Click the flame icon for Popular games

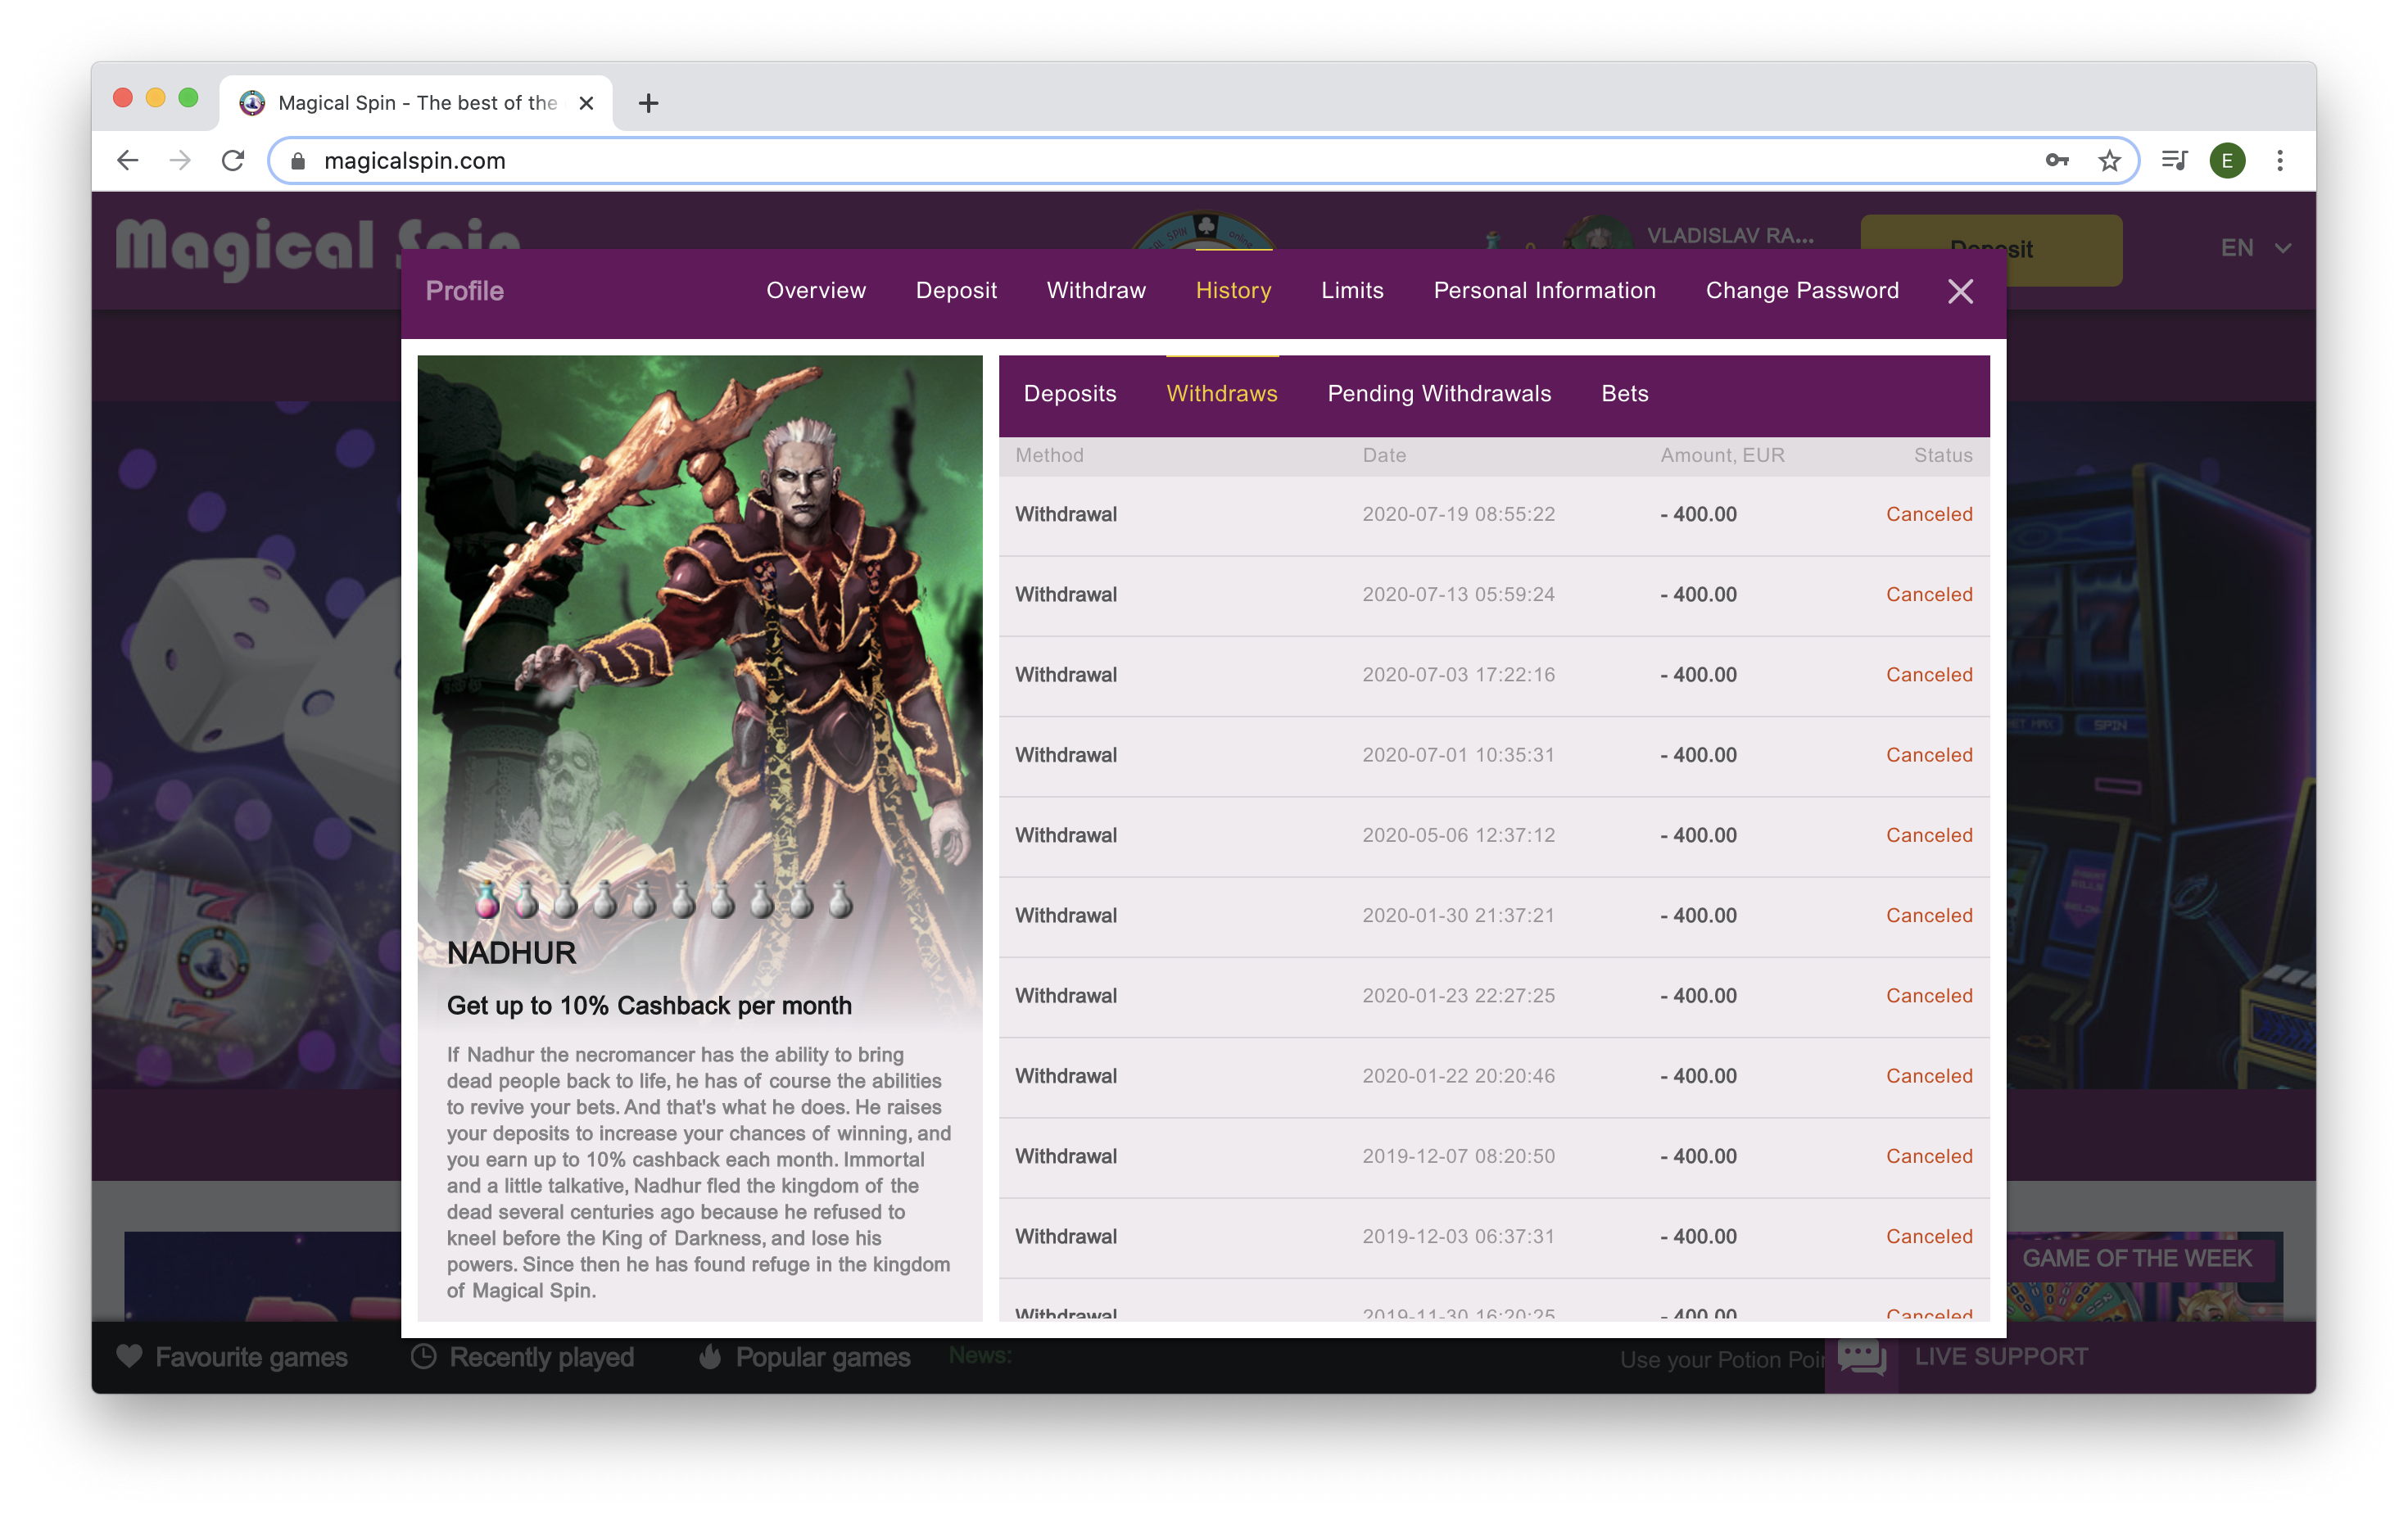tap(710, 1356)
